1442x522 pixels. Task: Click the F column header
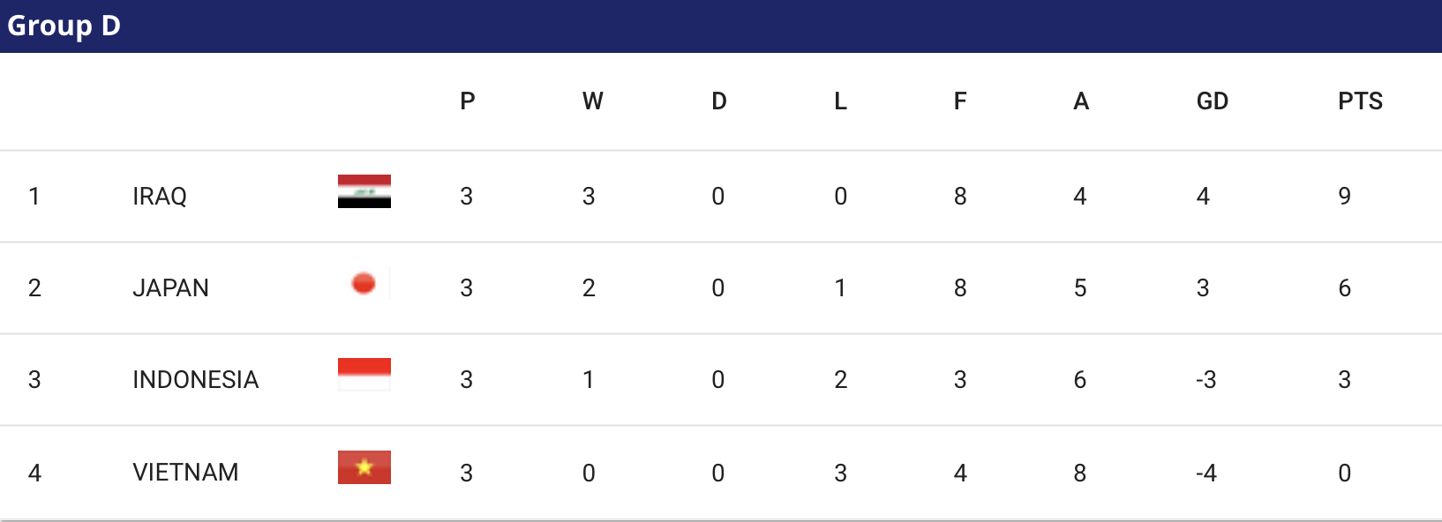tap(960, 101)
